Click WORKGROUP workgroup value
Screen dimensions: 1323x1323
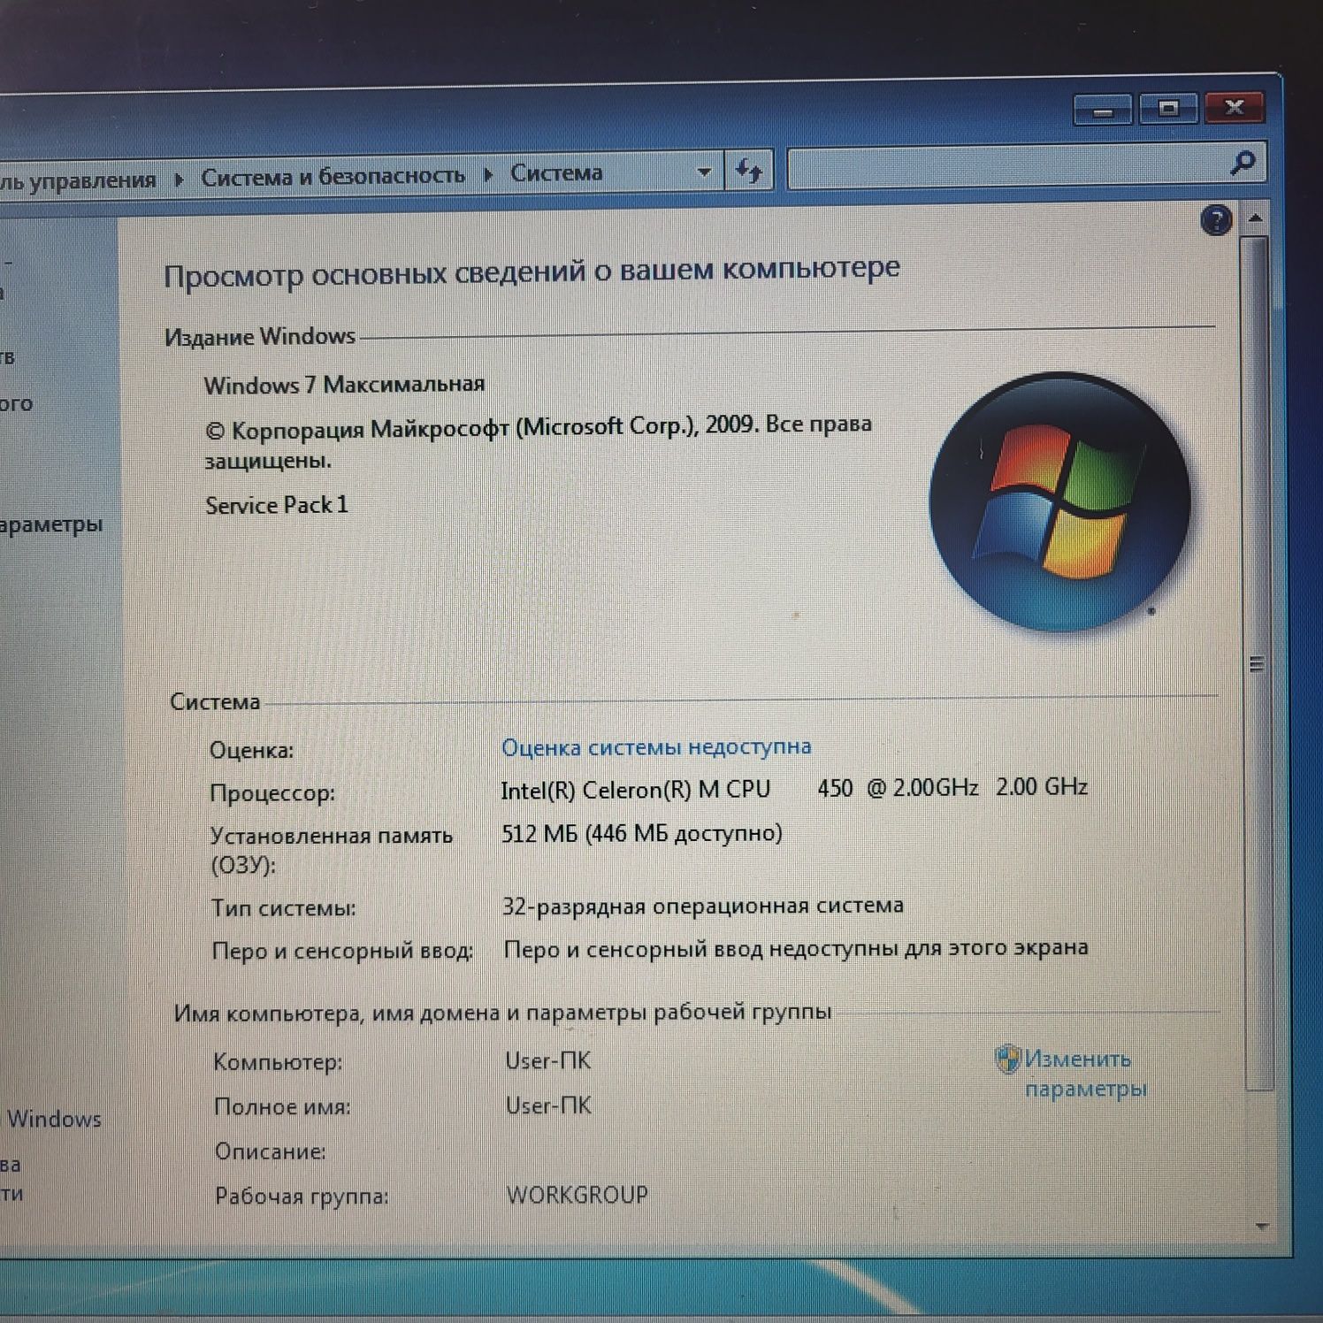click(x=577, y=1195)
